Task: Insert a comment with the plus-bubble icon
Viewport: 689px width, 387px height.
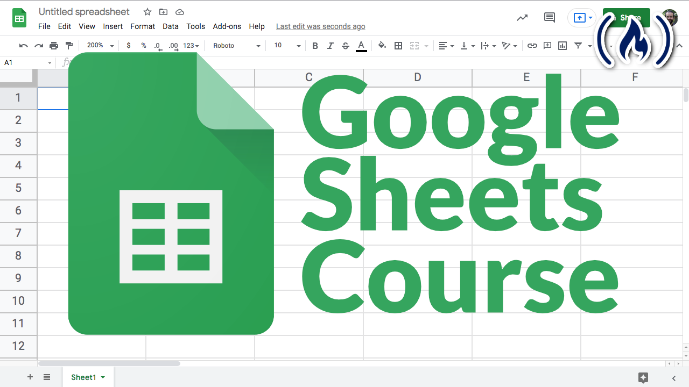Action: click(x=547, y=46)
